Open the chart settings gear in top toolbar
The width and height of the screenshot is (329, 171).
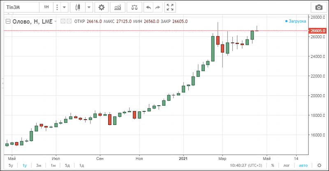point(102,7)
